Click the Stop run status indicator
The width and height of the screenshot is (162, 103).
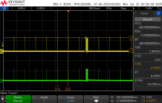pos(123,8)
